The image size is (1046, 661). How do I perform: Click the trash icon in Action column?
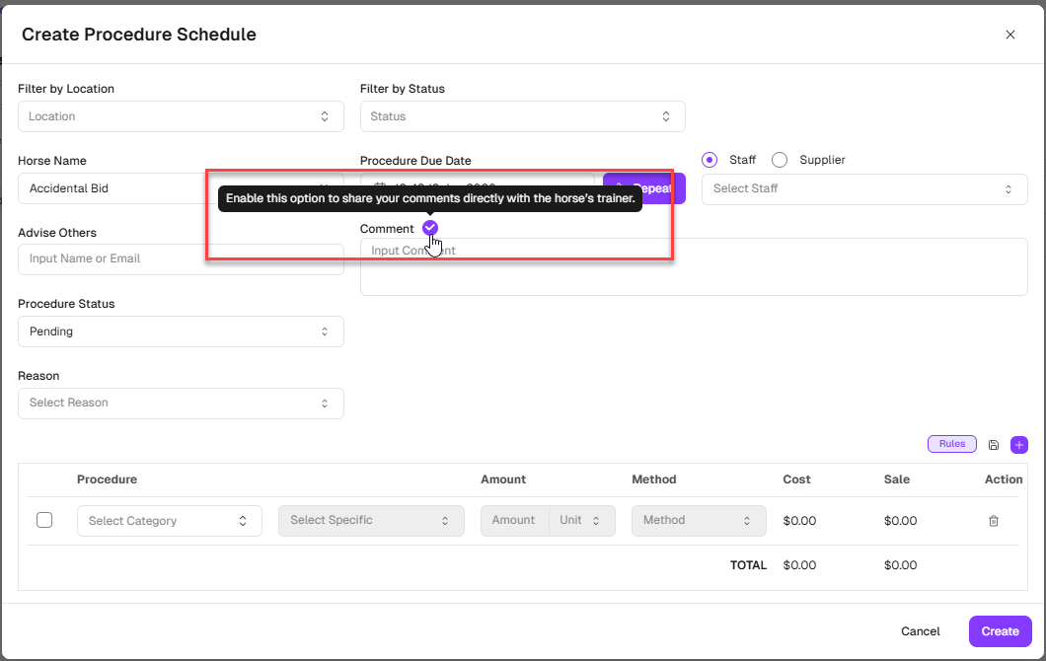pos(994,521)
